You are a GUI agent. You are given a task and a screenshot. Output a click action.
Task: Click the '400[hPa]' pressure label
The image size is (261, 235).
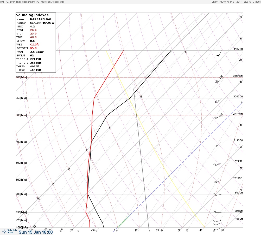[21, 142]
